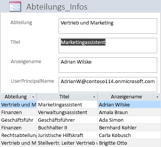
Task: Select the Rechtsabteilung cell
Action: (x=18, y=135)
